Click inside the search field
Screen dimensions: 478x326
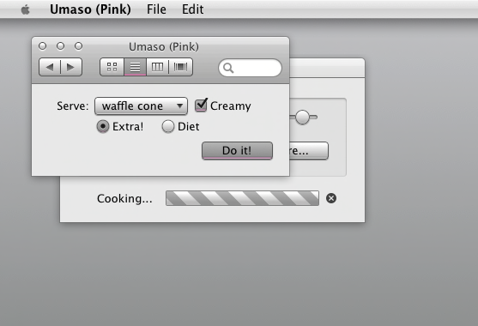point(250,68)
